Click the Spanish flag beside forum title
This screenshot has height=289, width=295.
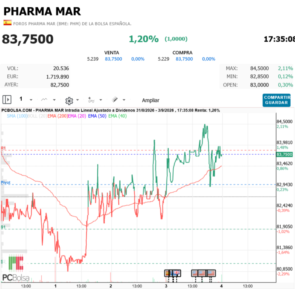[x=7, y=23]
